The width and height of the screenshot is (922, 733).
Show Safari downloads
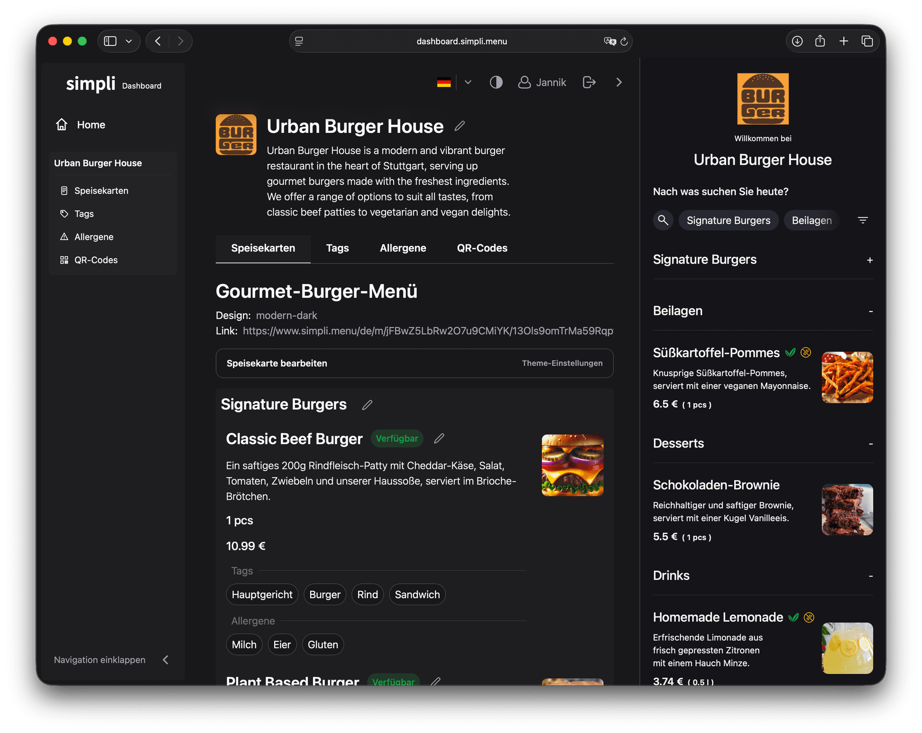coord(797,41)
